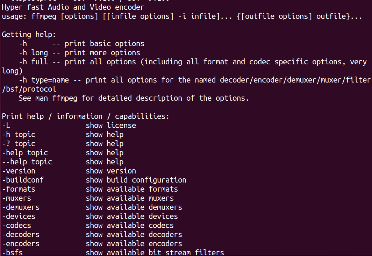This screenshot has height=256, width=372.
Task: Click 'See man ffmpeg' description line
Action: point(134,98)
